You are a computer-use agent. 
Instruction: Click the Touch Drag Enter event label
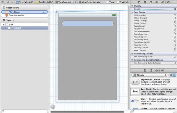[x=141, y=34]
